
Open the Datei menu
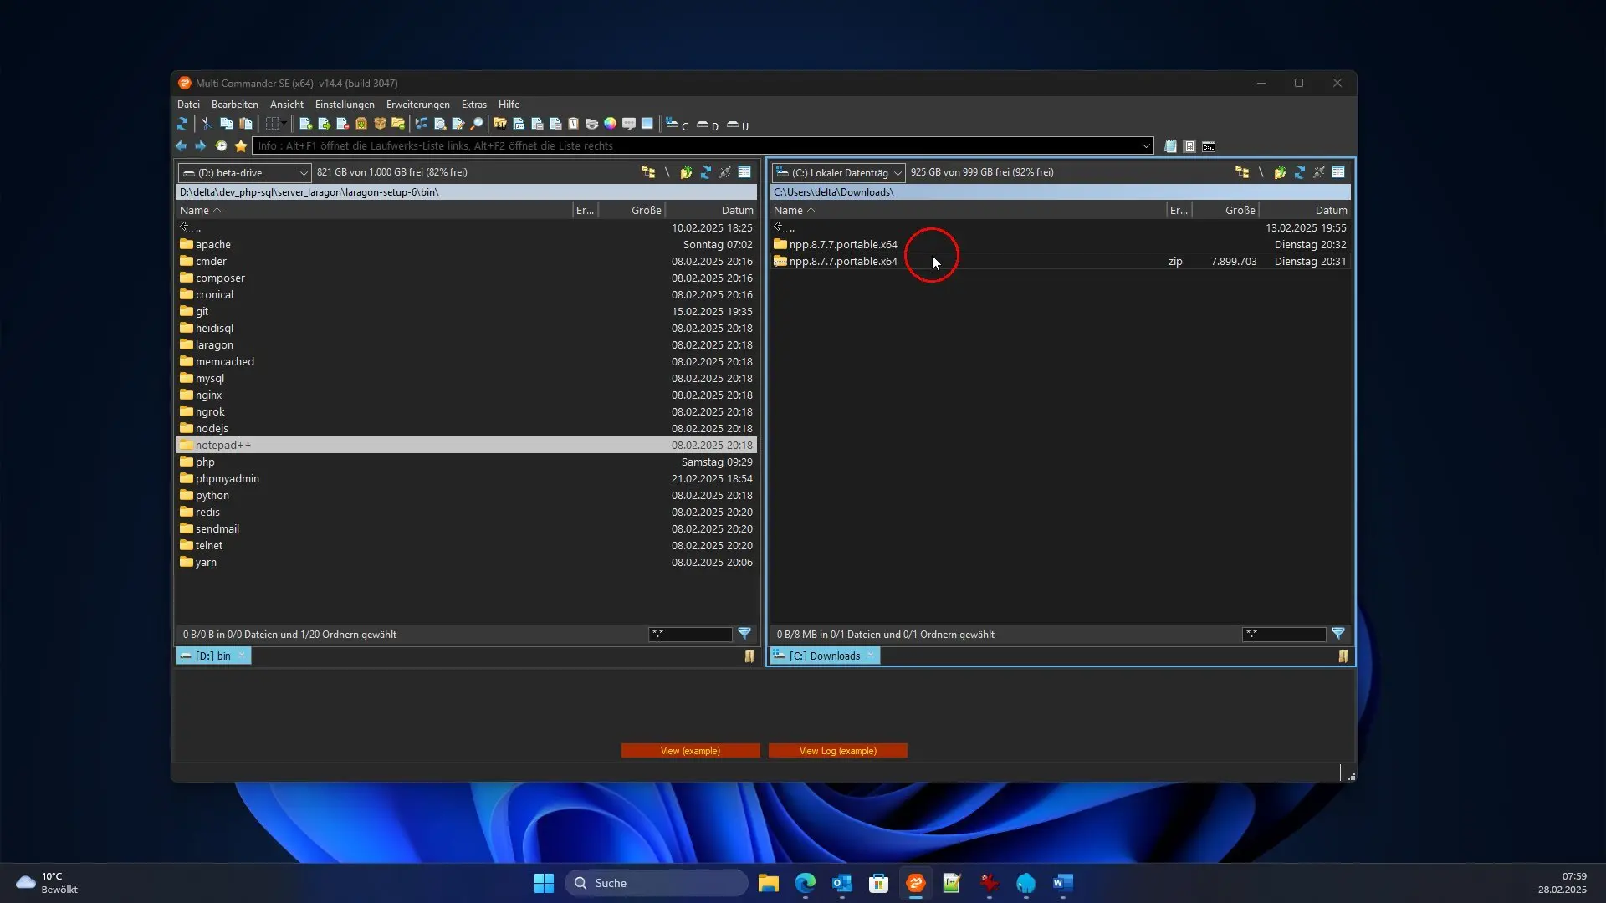coord(188,105)
